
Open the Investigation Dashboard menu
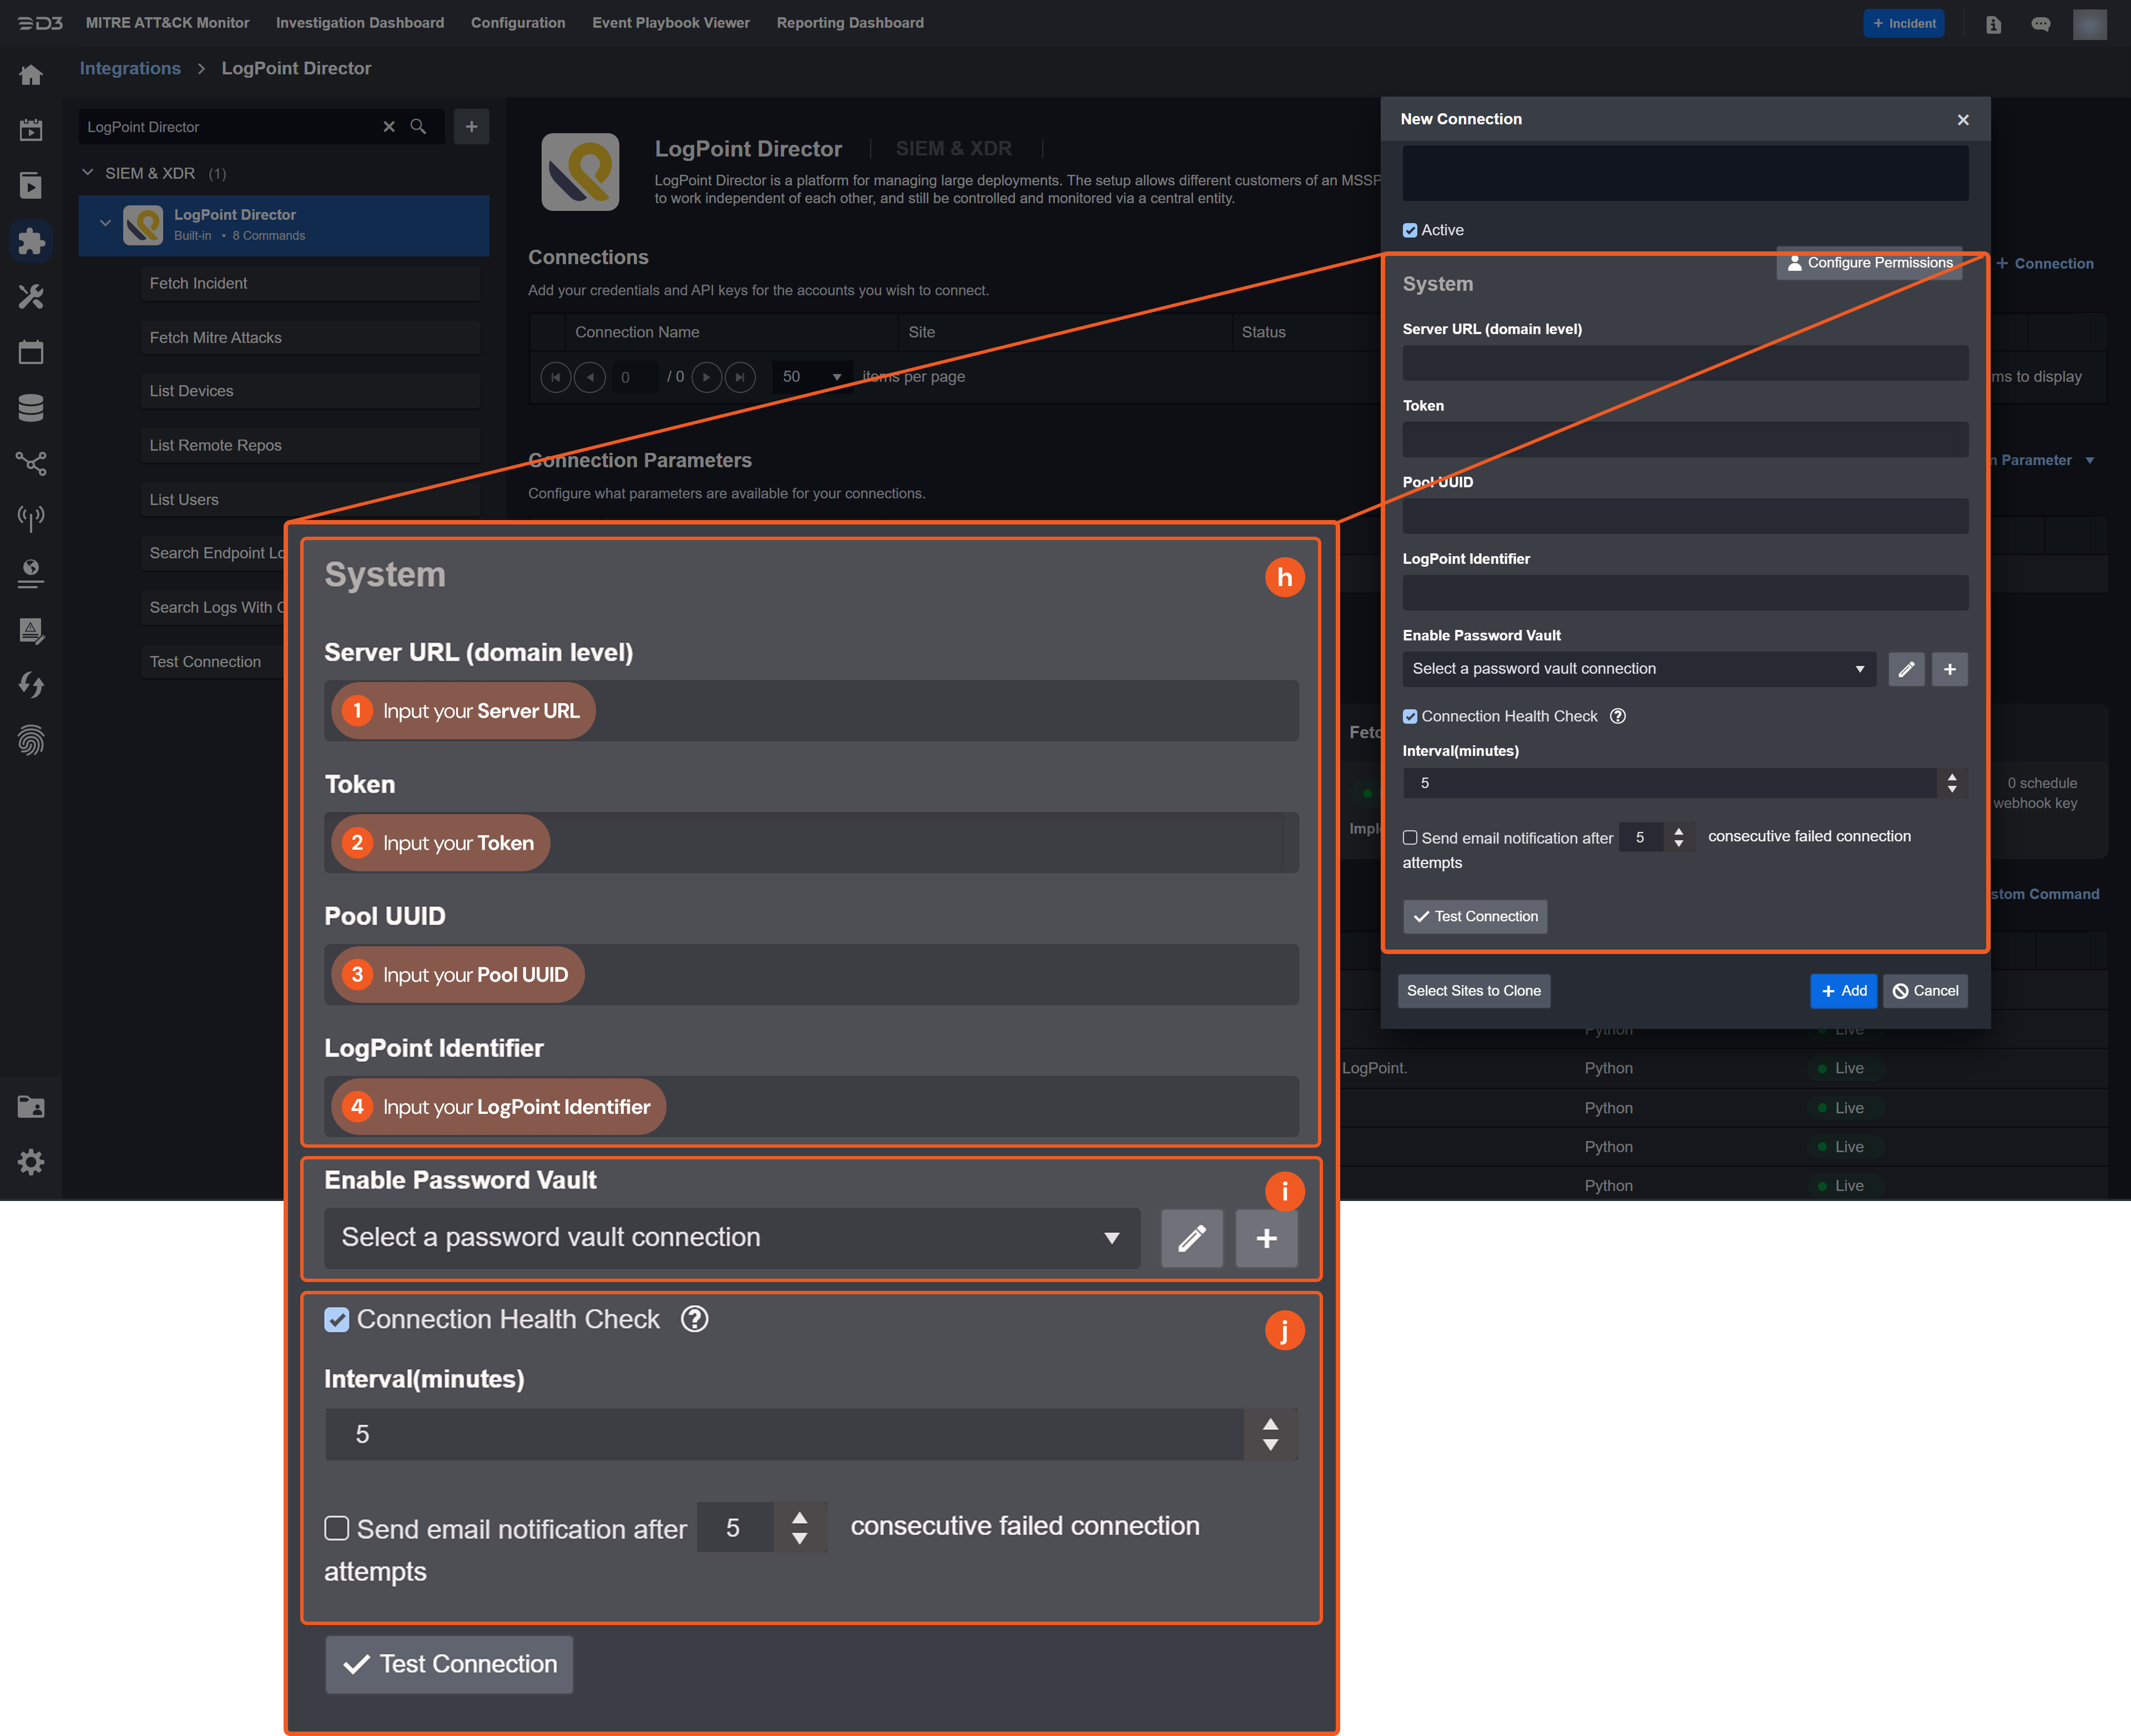[359, 23]
